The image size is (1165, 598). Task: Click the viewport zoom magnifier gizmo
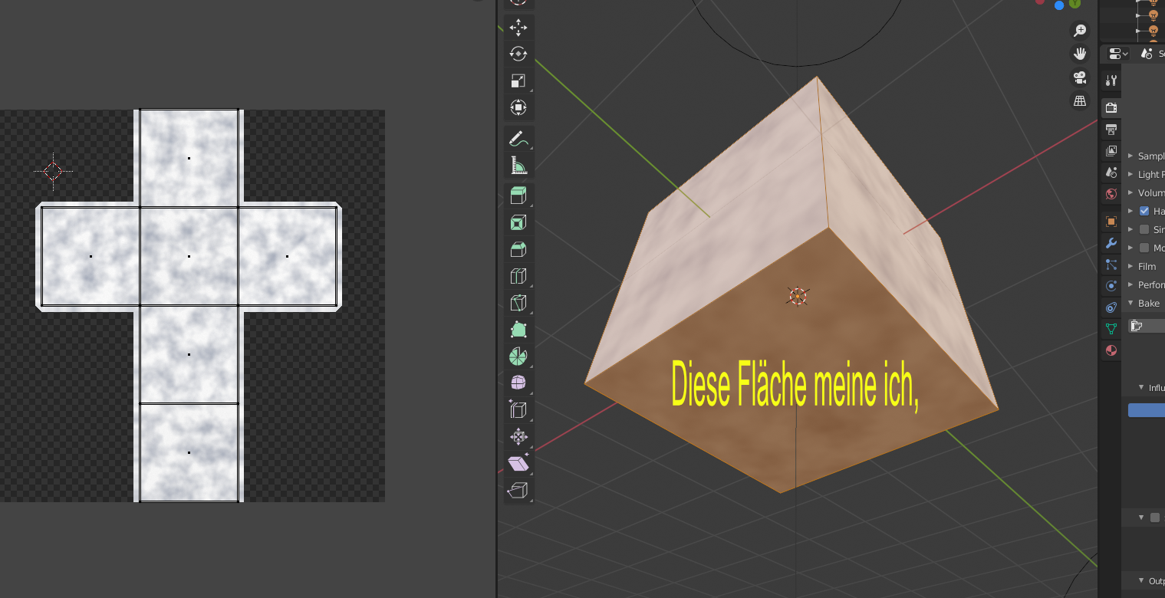point(1080,31)
